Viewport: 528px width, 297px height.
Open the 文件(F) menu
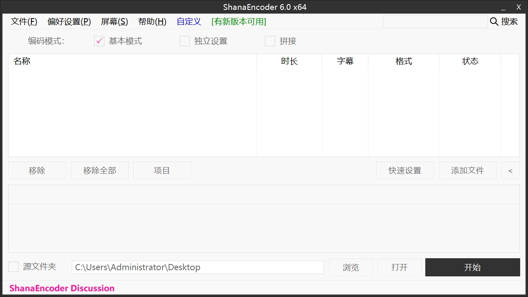pos(24,21)
